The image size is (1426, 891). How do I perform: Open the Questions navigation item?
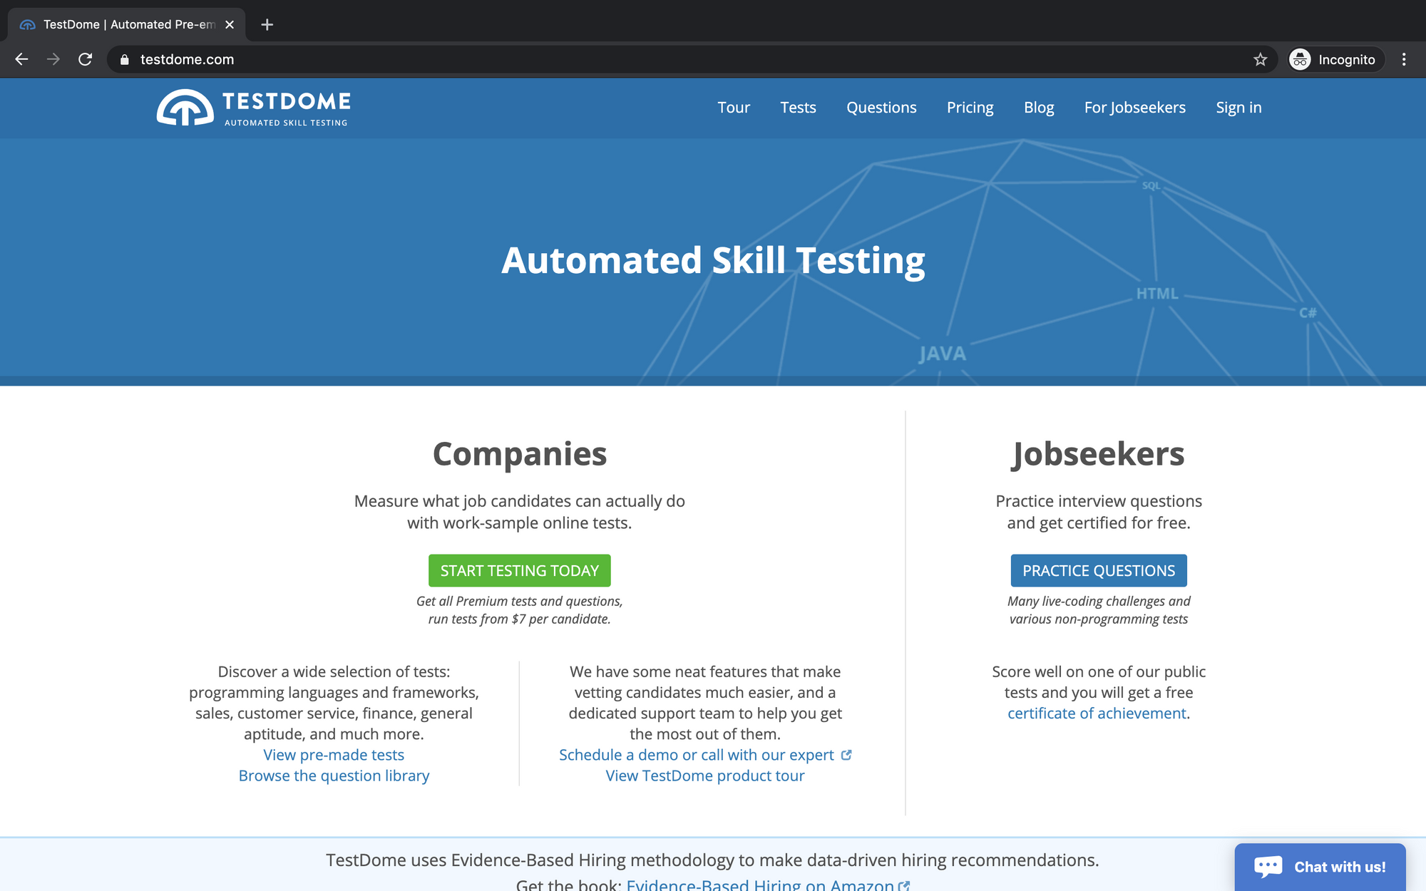point(881,108)
